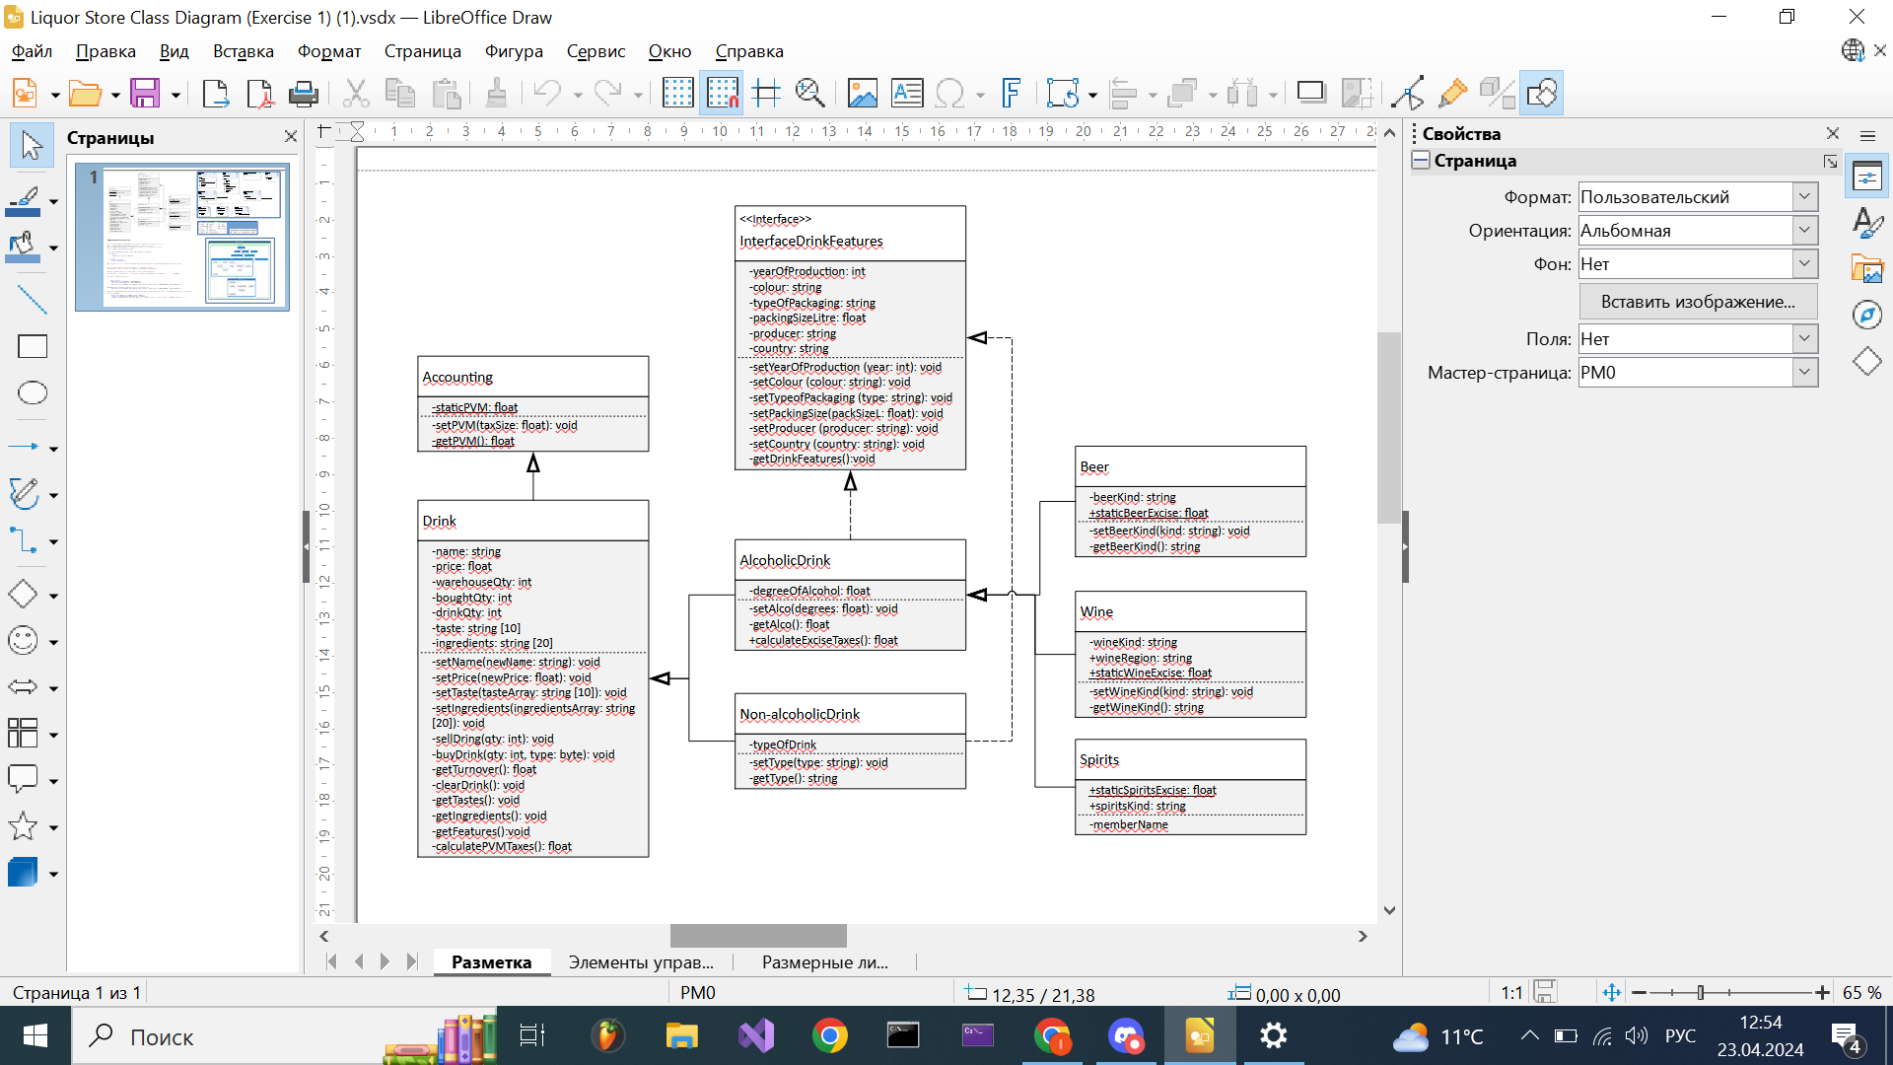This screenshot has height=1065, width=1893.
Task: Close the Страницы panel
Action: pos(290,137)
